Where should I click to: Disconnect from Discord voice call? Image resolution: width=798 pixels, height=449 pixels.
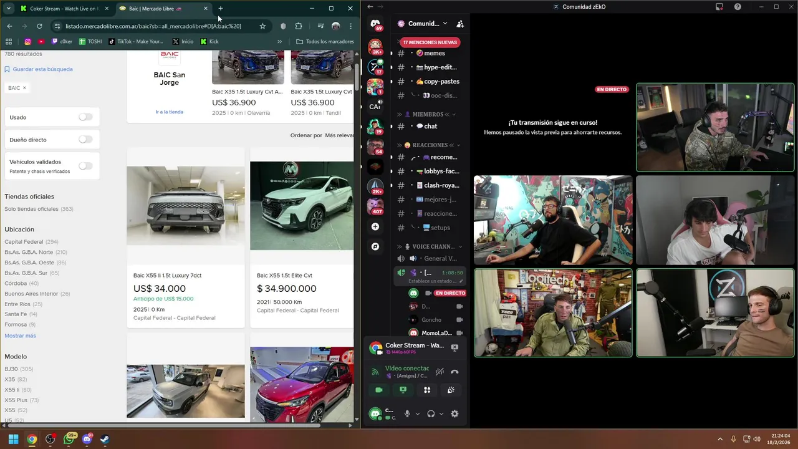coord(454,372)
